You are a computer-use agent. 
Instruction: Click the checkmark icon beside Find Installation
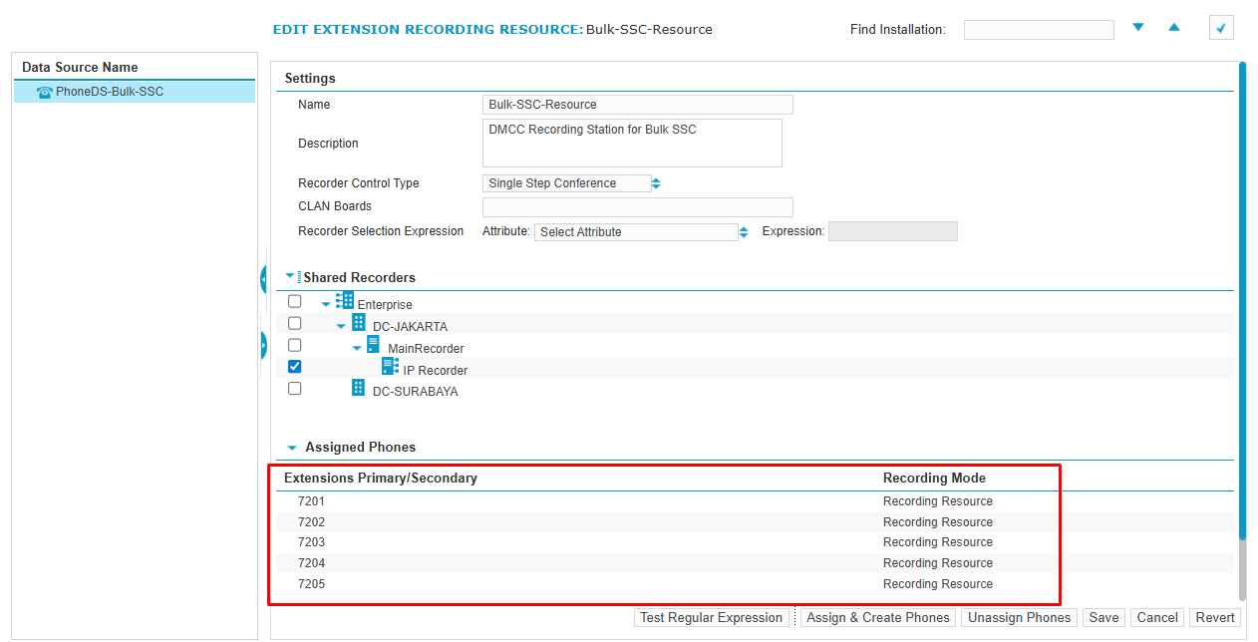pyautogui.click(x=1221, y=28)
